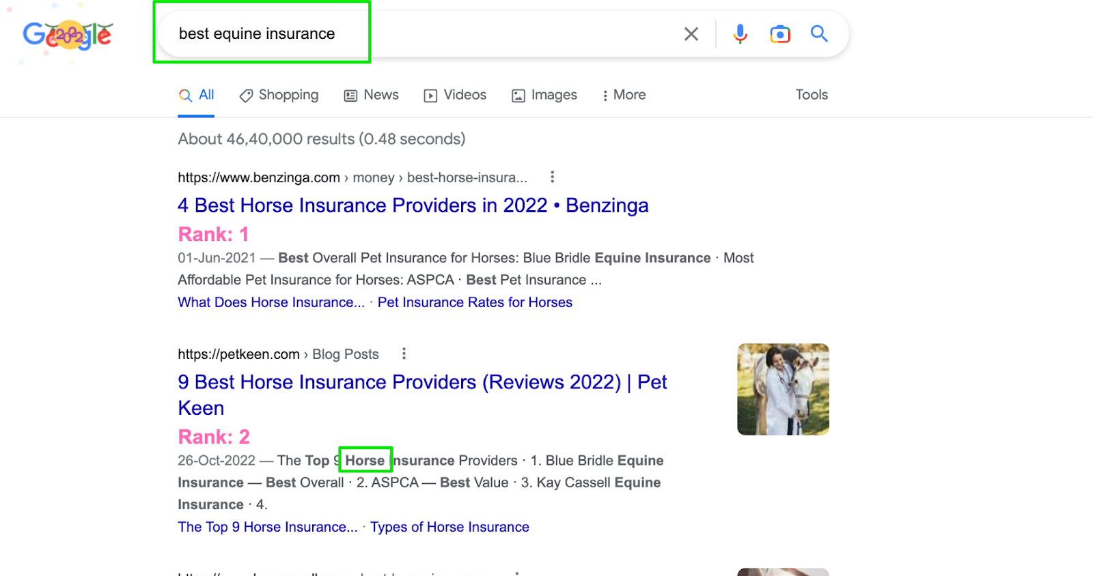Open the More search options menu
1093x576 pixels.
(624, 95)
